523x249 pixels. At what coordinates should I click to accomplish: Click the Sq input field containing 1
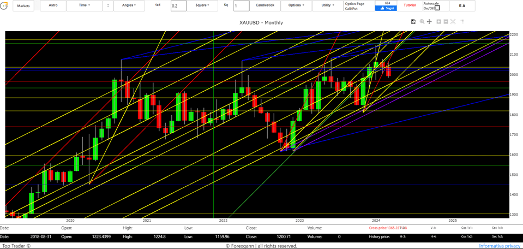coord(241,6)
